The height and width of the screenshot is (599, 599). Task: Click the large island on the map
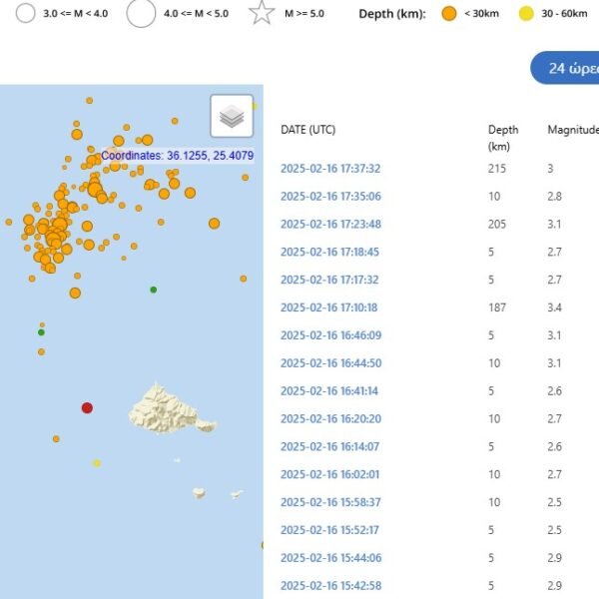click(165, 407)
